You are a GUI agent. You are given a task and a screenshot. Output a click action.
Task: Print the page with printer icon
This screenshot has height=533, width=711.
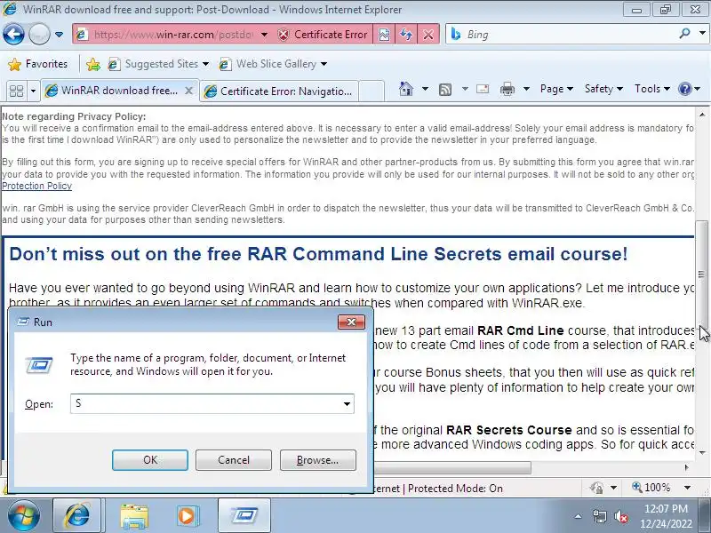tap(507, 90)
